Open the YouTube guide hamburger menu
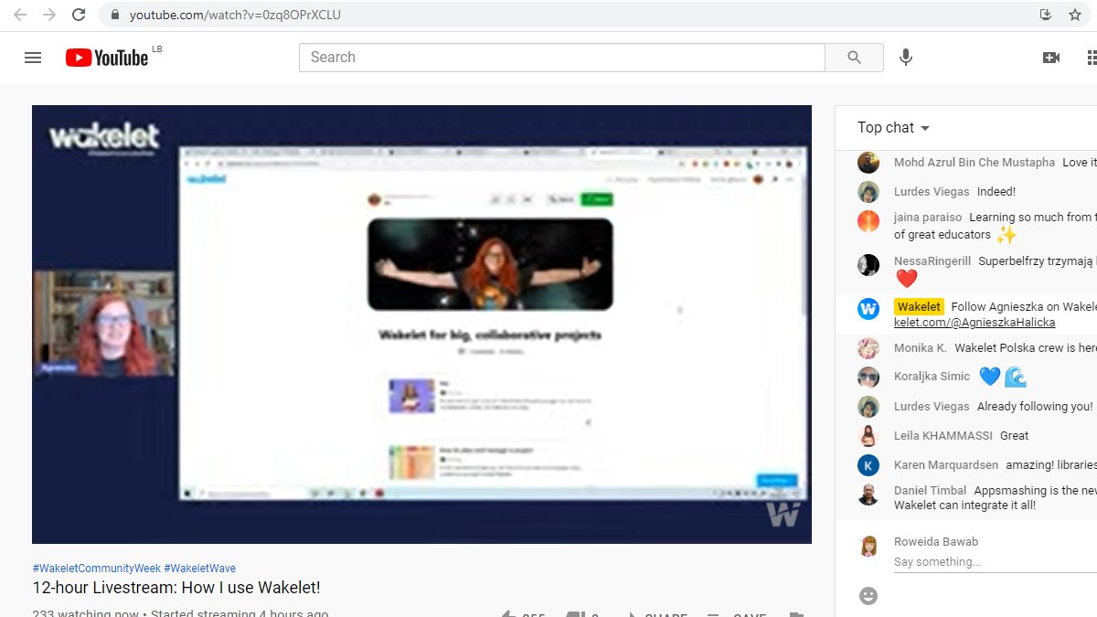The image size is (1097, 617). [x=33, y=58]
